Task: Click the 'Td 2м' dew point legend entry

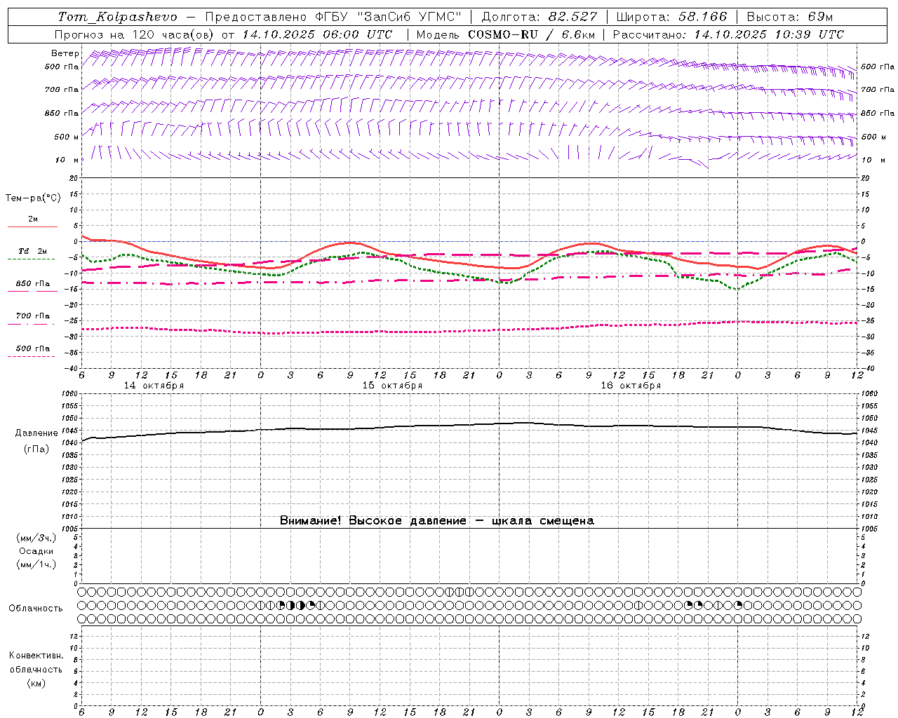Action: (33, 251)
